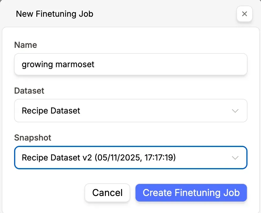Submit the job via Create Finetuning Job
Image resolution: width=261 pixels, height=213 pixels.
coord(191,193)
